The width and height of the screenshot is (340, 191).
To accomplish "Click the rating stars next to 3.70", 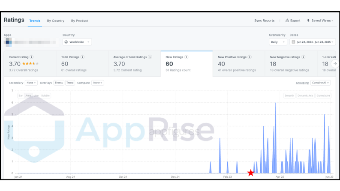I will pyautogui.click(x=30, y=64).
